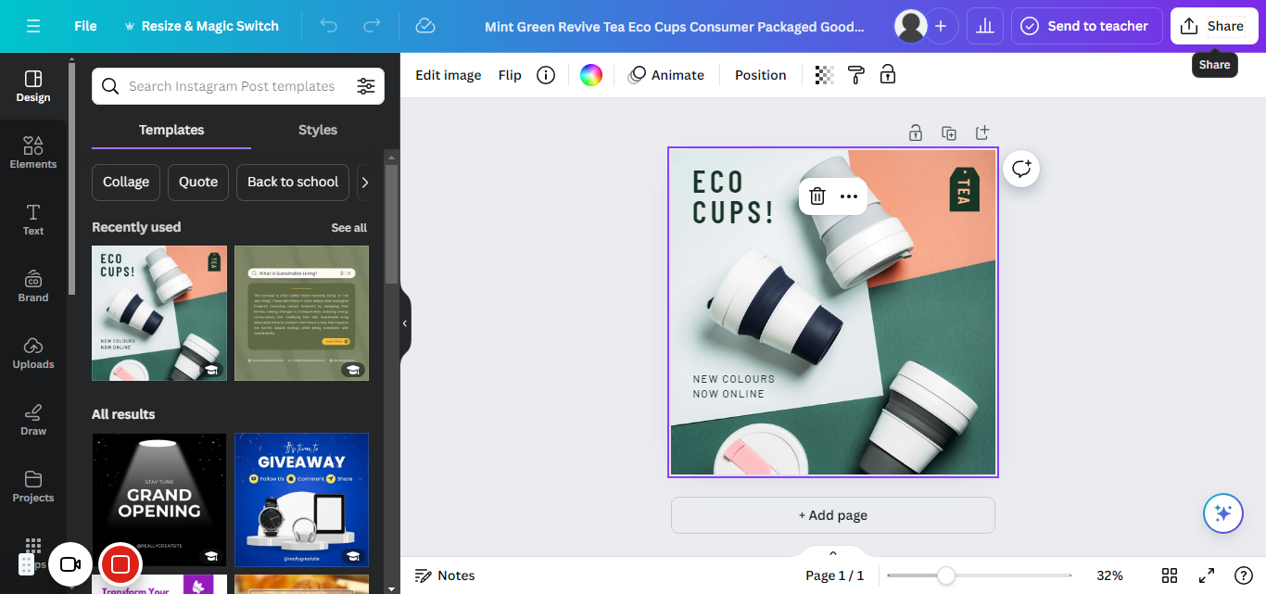The height and width of the screenshot is (594, 1266).
Task: Switch to the Templates tab
Action: click(x=171, y=130)
